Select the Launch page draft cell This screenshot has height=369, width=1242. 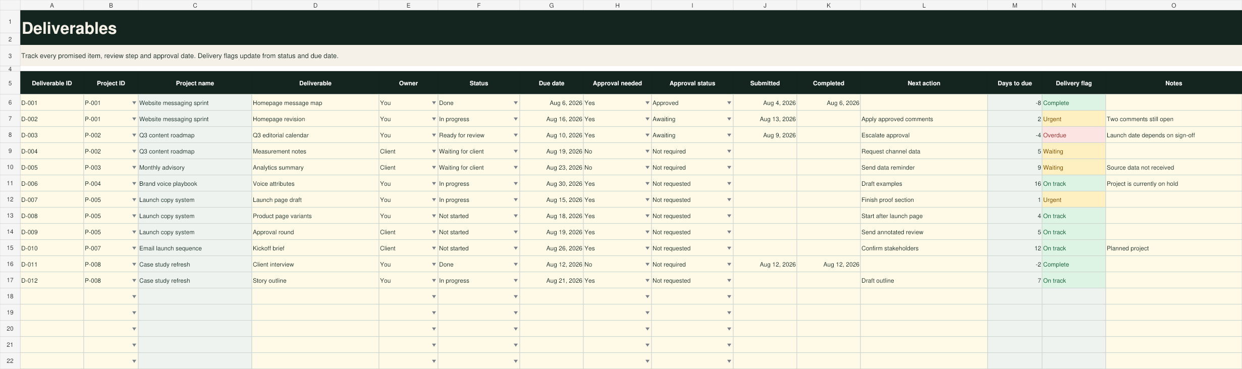(315, 200)
